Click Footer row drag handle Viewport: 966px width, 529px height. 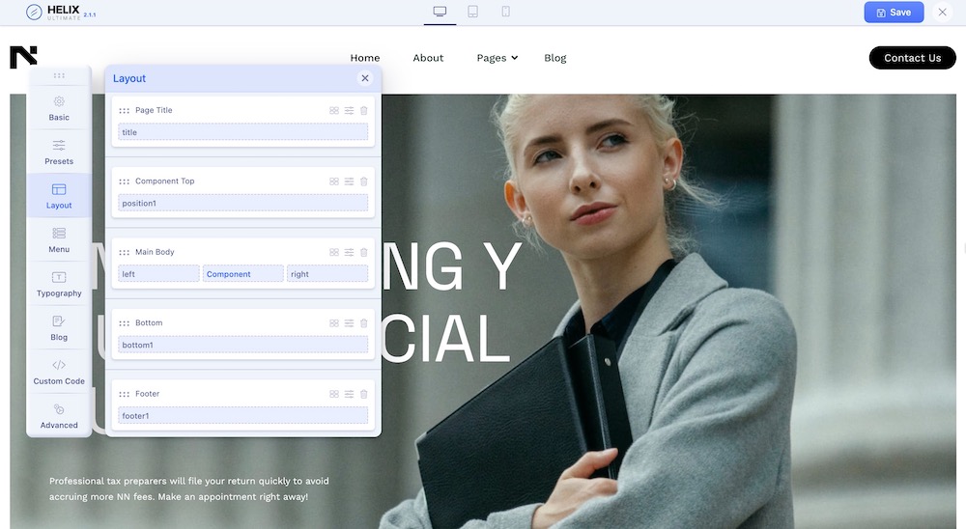(124, 394)
